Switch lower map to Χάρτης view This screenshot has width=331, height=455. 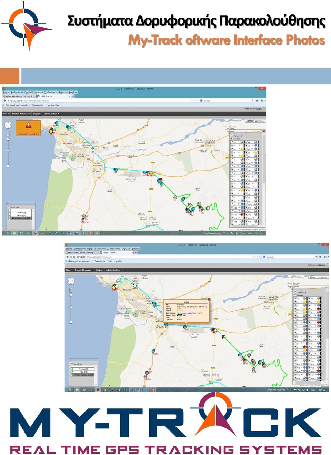point(312,277)
